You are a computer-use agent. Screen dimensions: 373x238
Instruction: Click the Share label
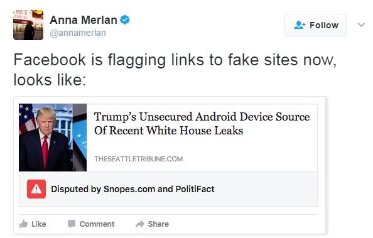158,224
